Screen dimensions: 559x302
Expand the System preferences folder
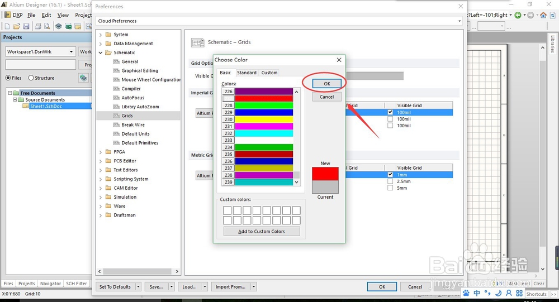[101, 35]
